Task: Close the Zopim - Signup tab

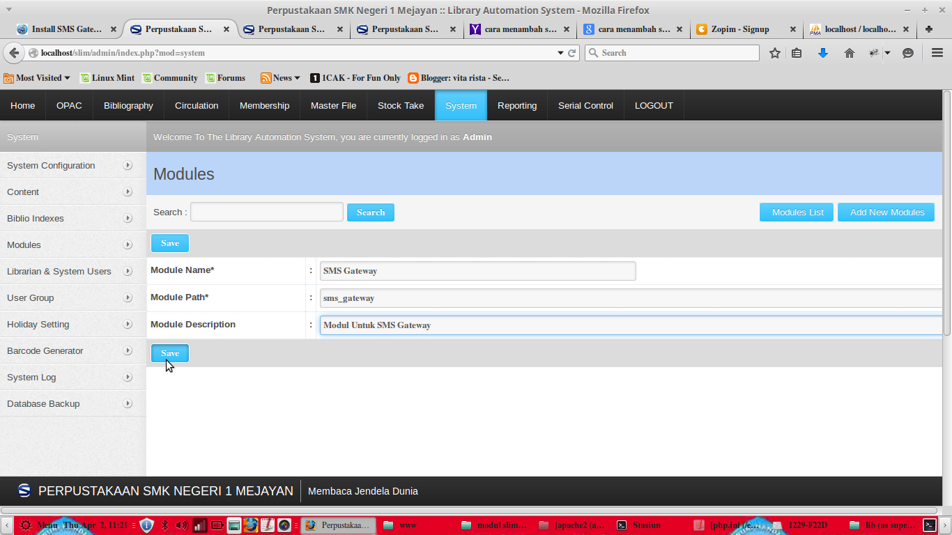Action: (x=793, y=29)
